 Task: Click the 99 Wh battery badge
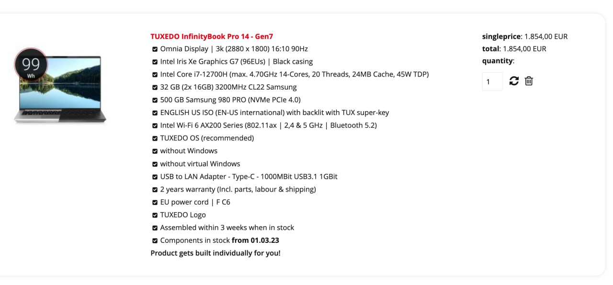31,65
